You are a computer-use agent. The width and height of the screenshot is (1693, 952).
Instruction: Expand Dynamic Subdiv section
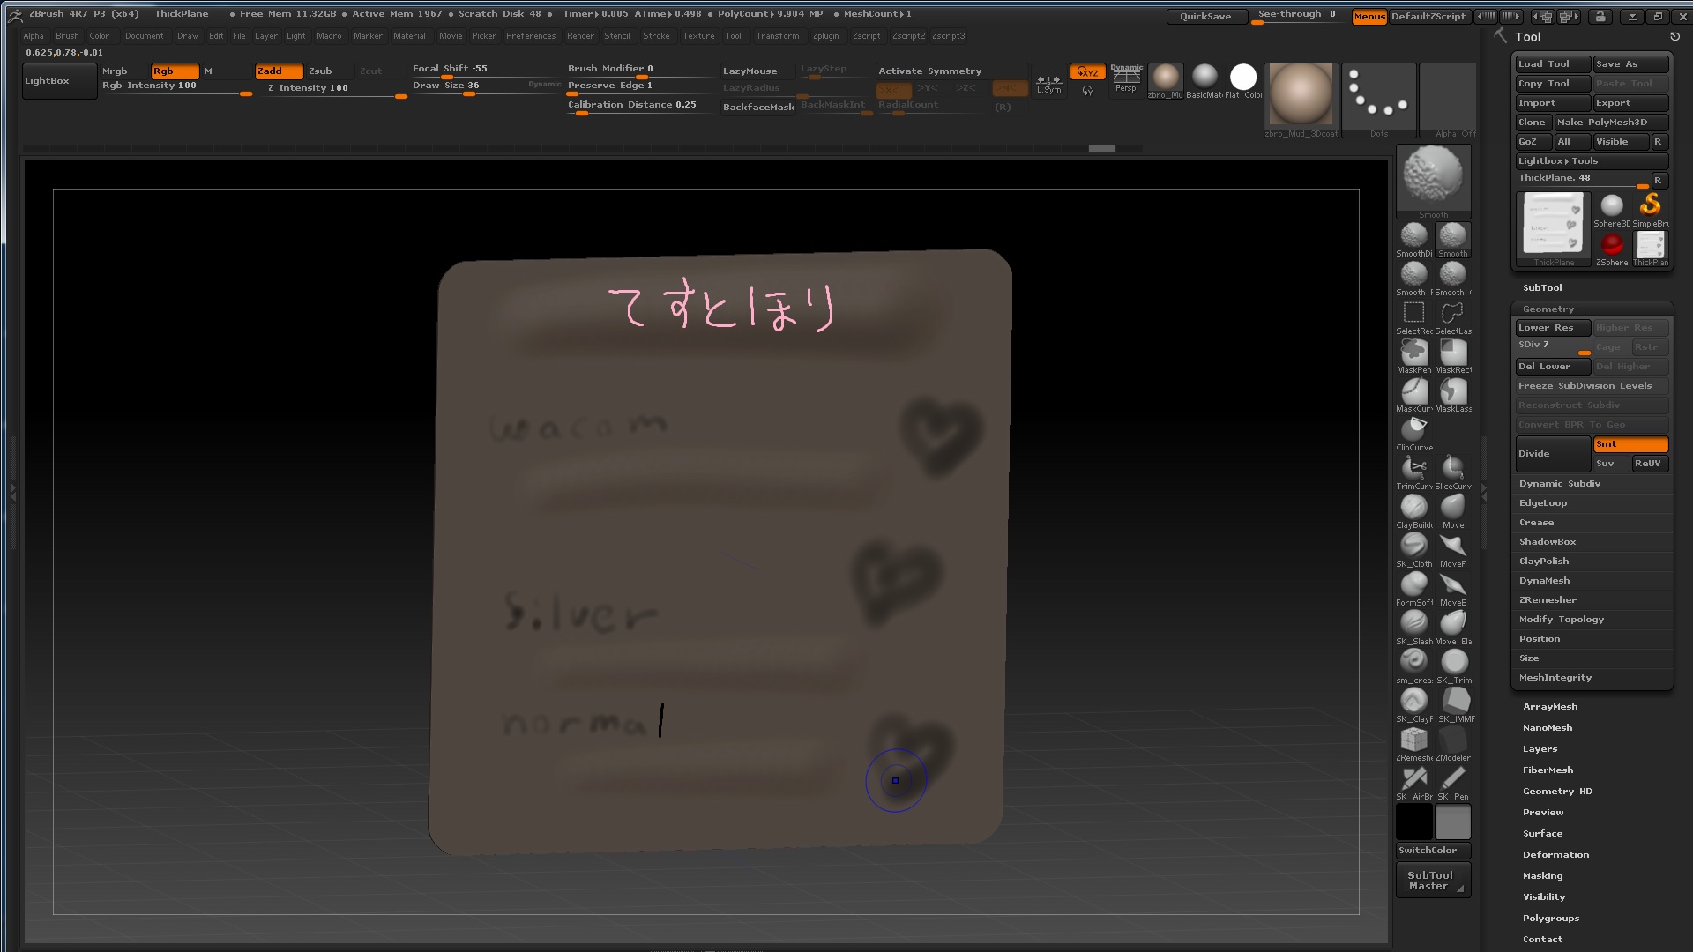coord(1559,484)
